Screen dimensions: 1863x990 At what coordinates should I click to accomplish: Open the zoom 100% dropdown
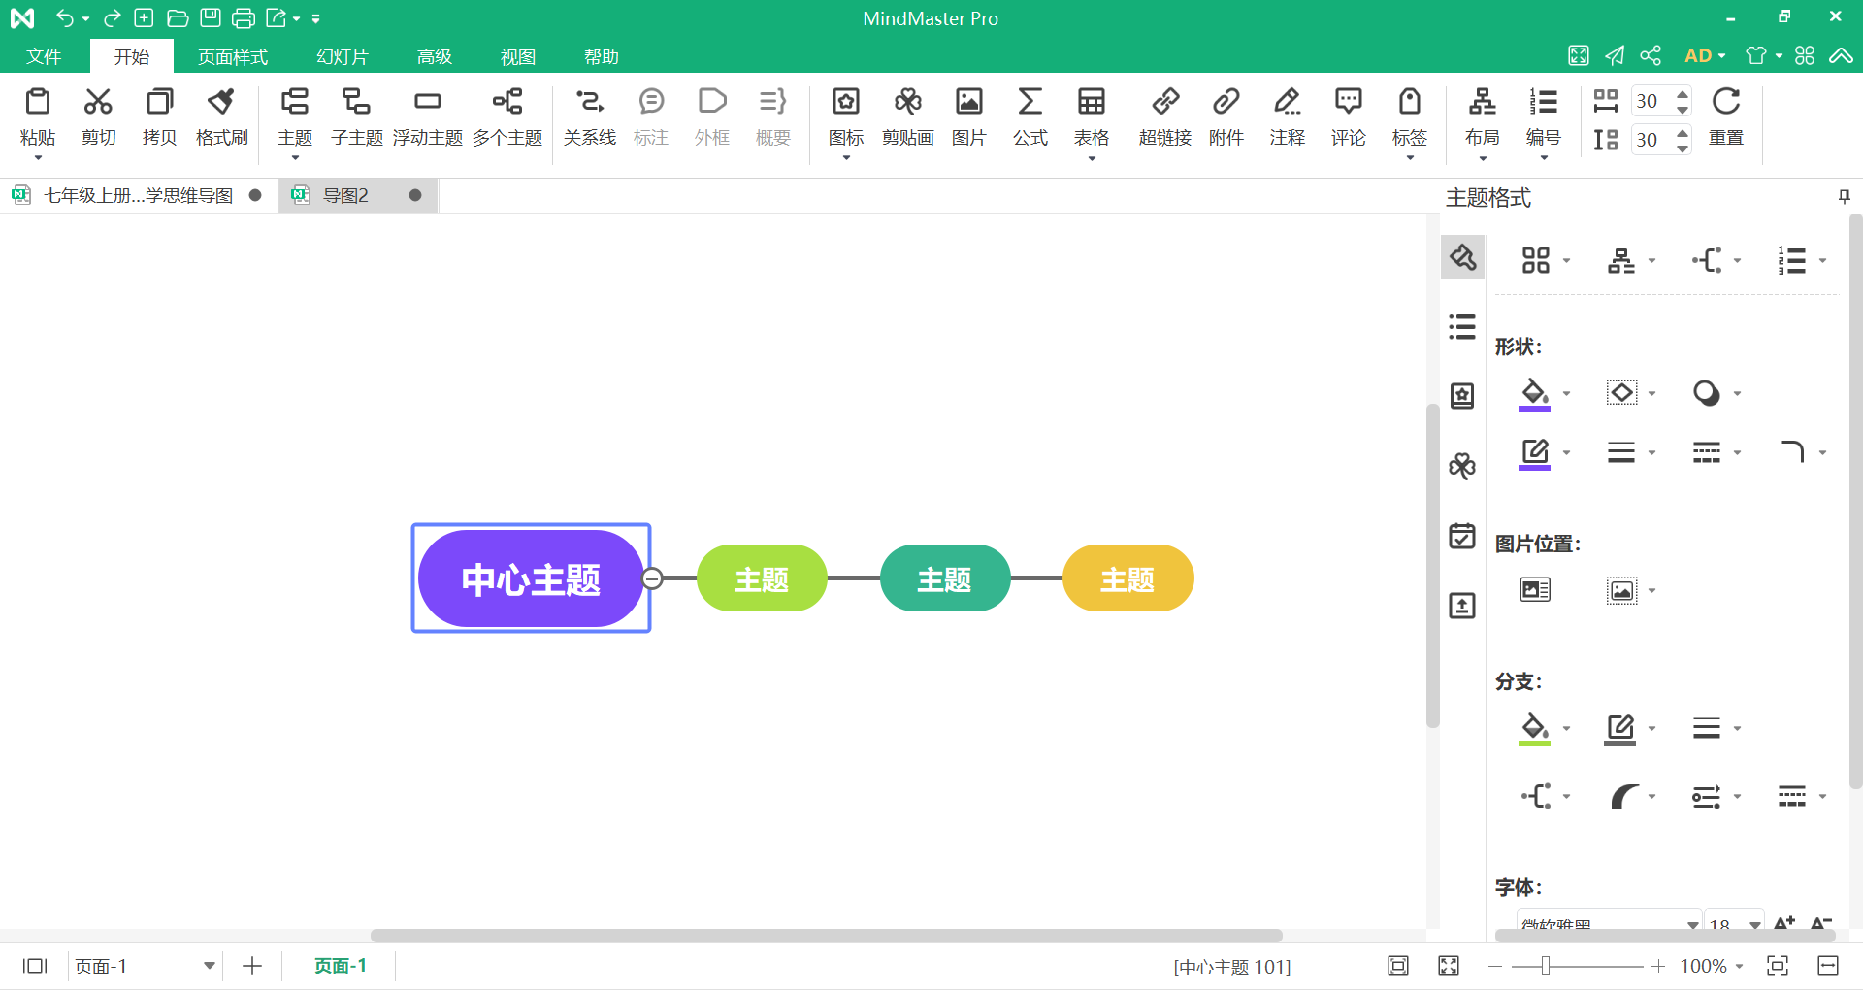tap(1739, 966)
